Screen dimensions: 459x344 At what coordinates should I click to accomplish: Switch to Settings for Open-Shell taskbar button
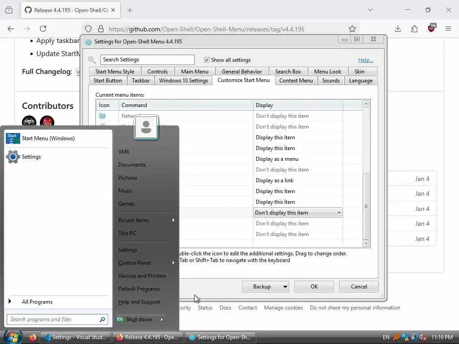(x=221, y=337)
